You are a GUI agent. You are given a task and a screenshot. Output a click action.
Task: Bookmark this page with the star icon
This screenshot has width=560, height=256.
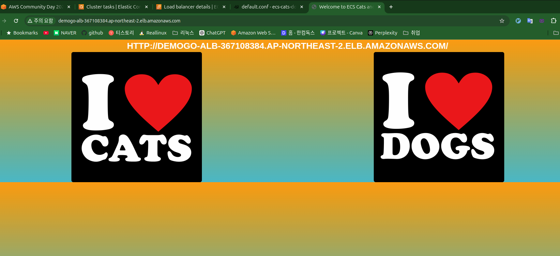pyautogui.click(x=502, y=21)
